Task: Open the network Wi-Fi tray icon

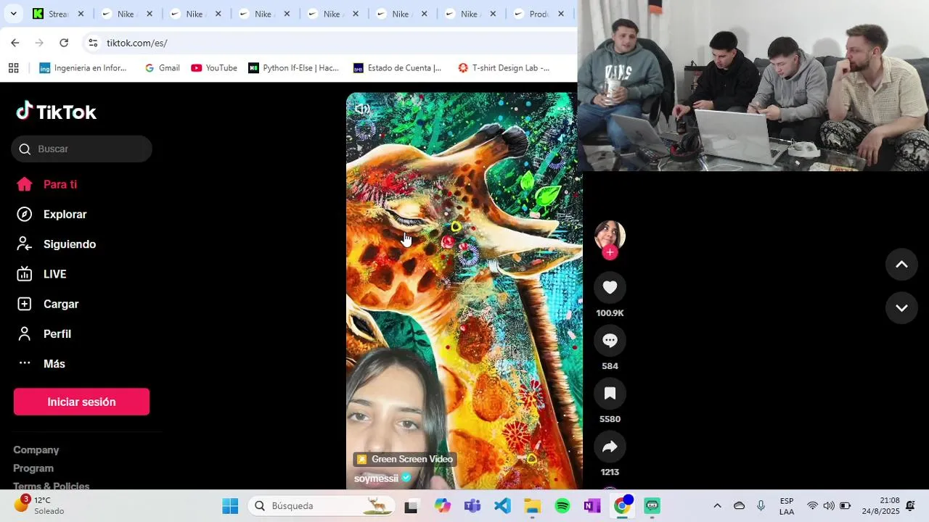Action: 812,506
